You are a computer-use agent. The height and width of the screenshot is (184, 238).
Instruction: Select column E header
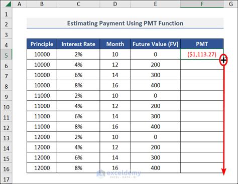point(155,4)
